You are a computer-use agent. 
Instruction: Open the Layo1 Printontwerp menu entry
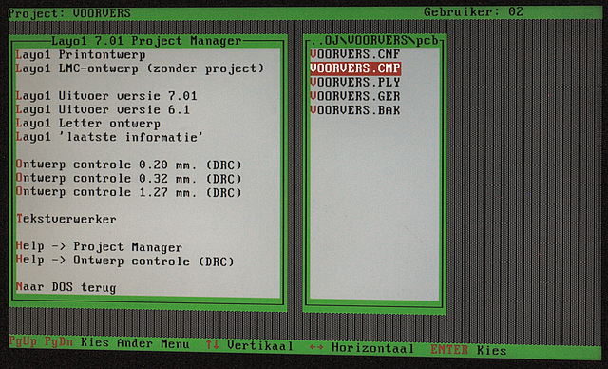coord(81,55)
